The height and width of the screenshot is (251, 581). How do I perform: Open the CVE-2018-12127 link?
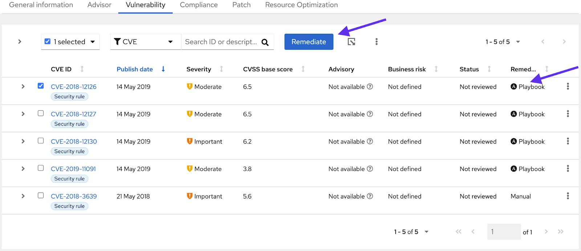click(73, 114)
